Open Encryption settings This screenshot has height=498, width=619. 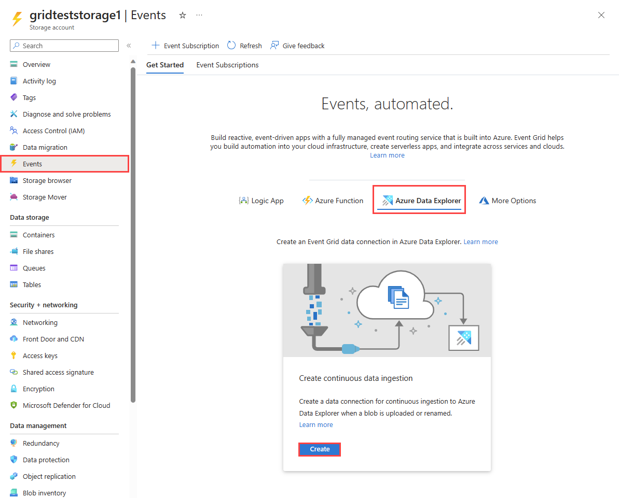pos(38,388)
